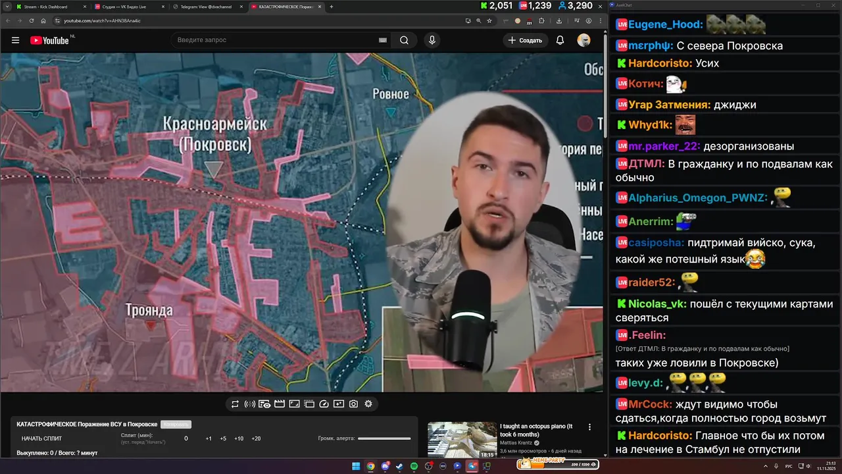Open the on-screen keyboard in search box
The image size is (842, 474).
click(383, 40)
